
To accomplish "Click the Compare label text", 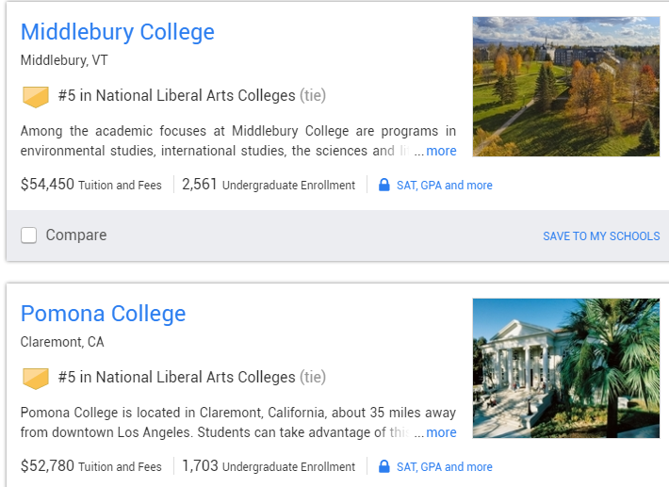I will (x=76, y=235).
